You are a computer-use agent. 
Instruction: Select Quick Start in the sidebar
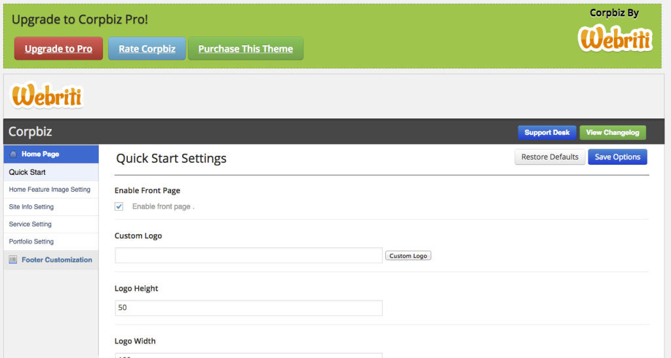pos(51,172)
